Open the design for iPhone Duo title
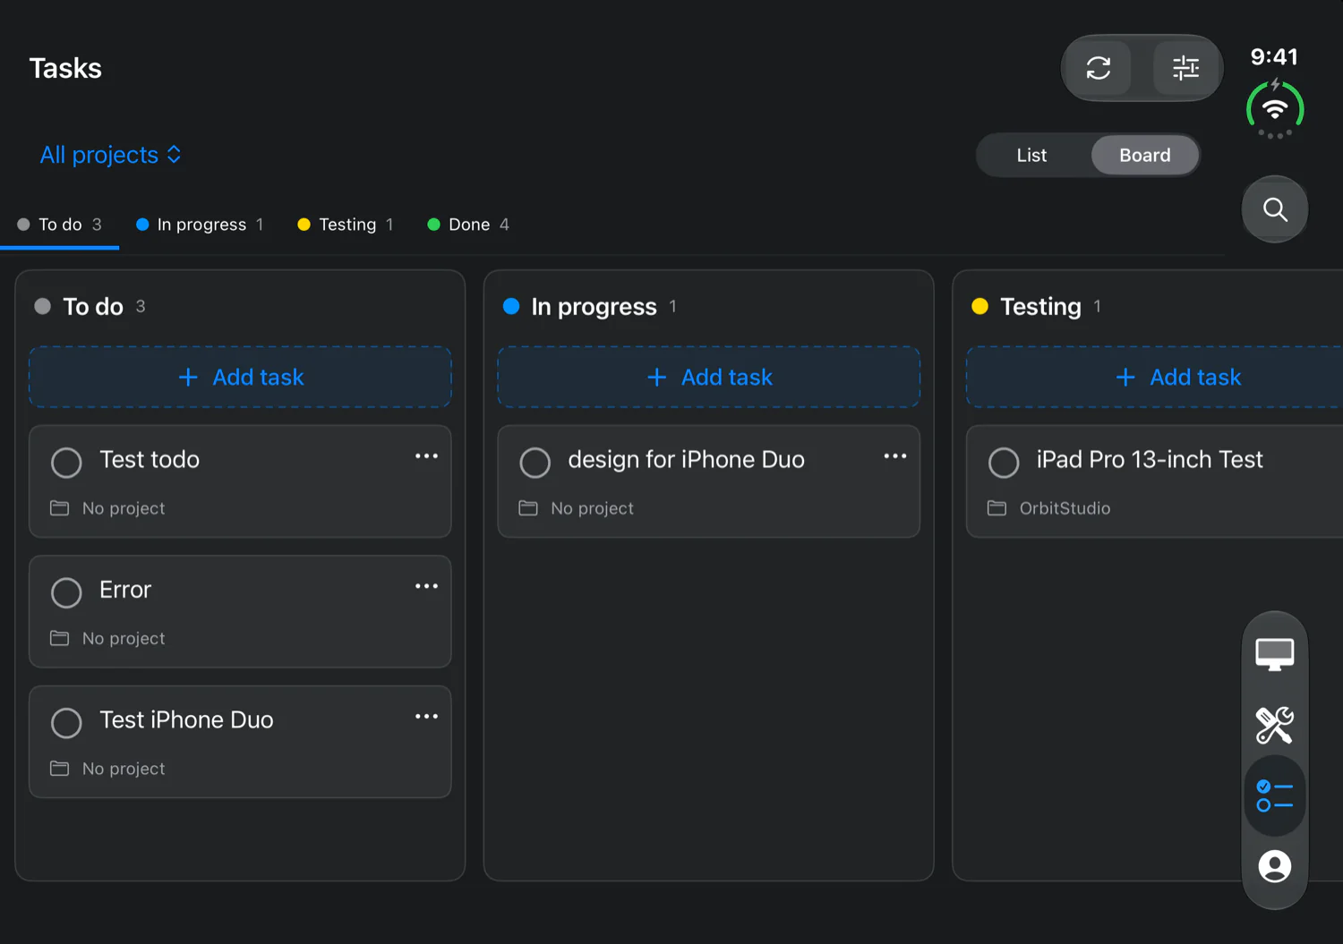Viewport: 1343px width, 944px height. click(686, 460)
